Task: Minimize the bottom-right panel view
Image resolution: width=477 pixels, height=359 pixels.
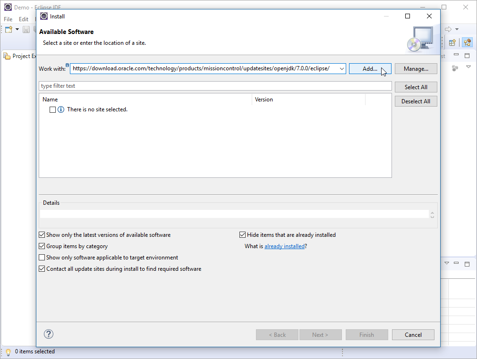Action: [x=457, y=263]
